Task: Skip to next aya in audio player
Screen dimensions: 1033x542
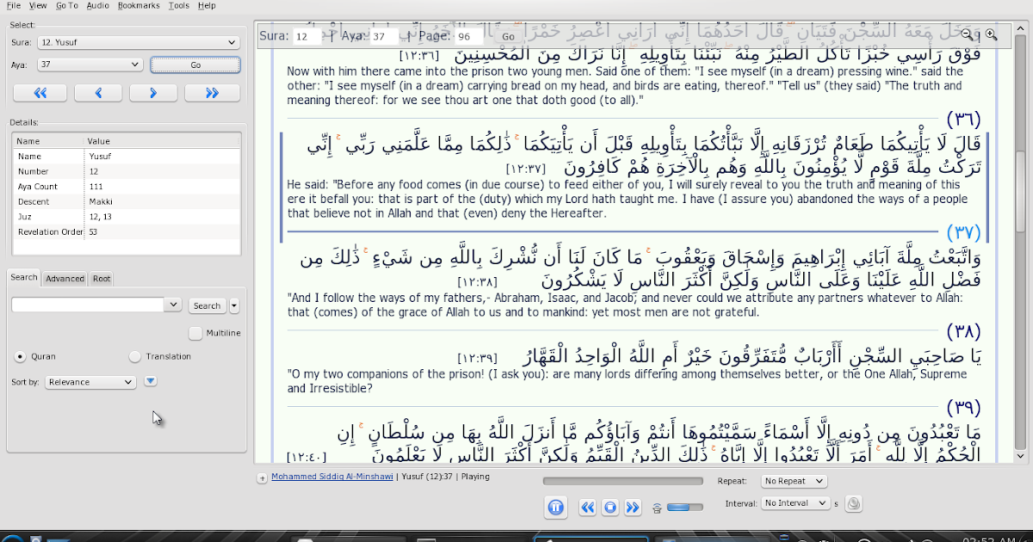Action: coord(633,508)
